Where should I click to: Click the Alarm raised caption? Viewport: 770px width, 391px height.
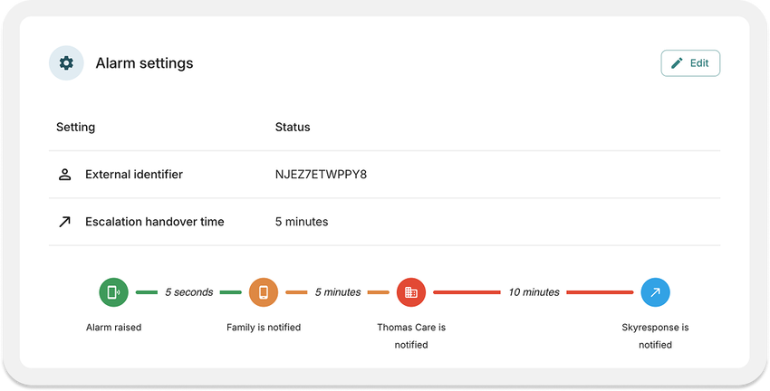point(114,328)
